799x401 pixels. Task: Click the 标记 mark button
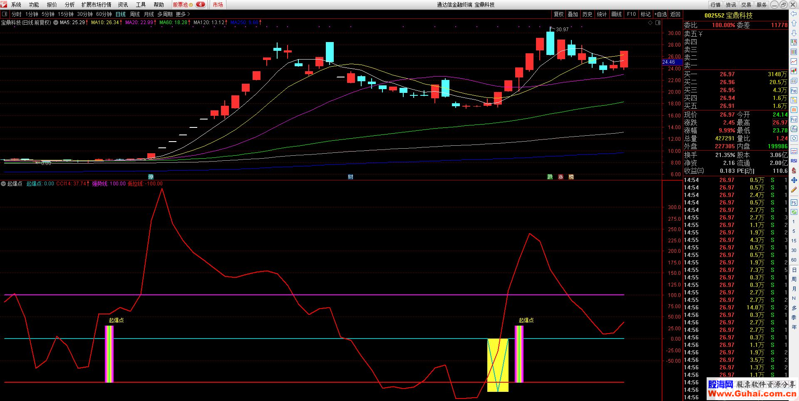click(x=645, y=14)
